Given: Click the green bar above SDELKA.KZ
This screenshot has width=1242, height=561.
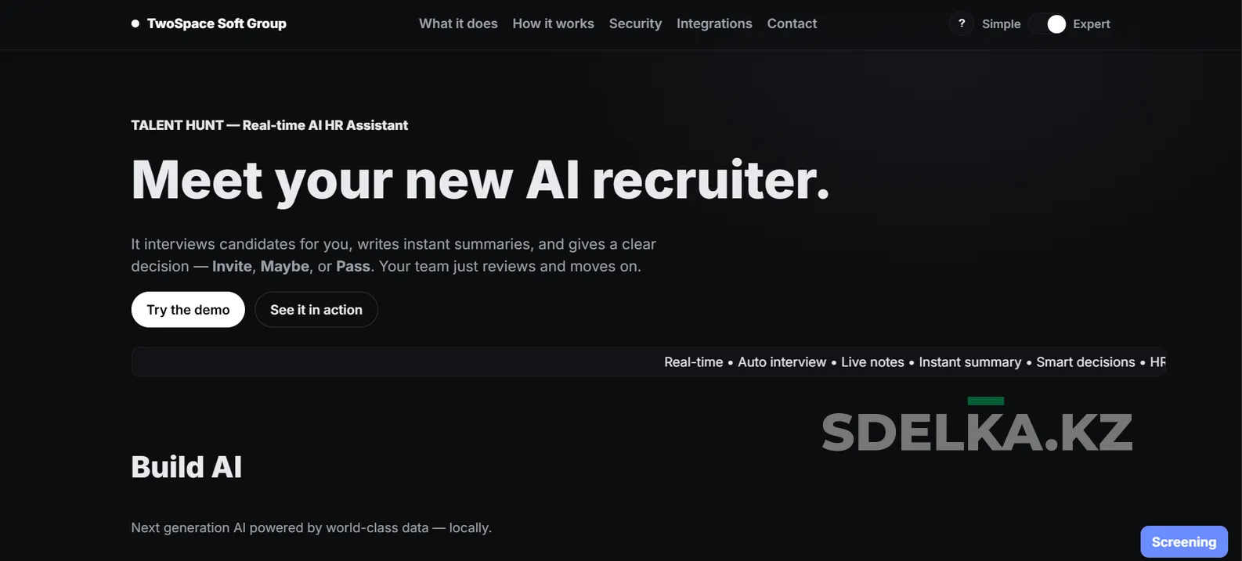Looking at the screenshot, I should coord(986,401).
